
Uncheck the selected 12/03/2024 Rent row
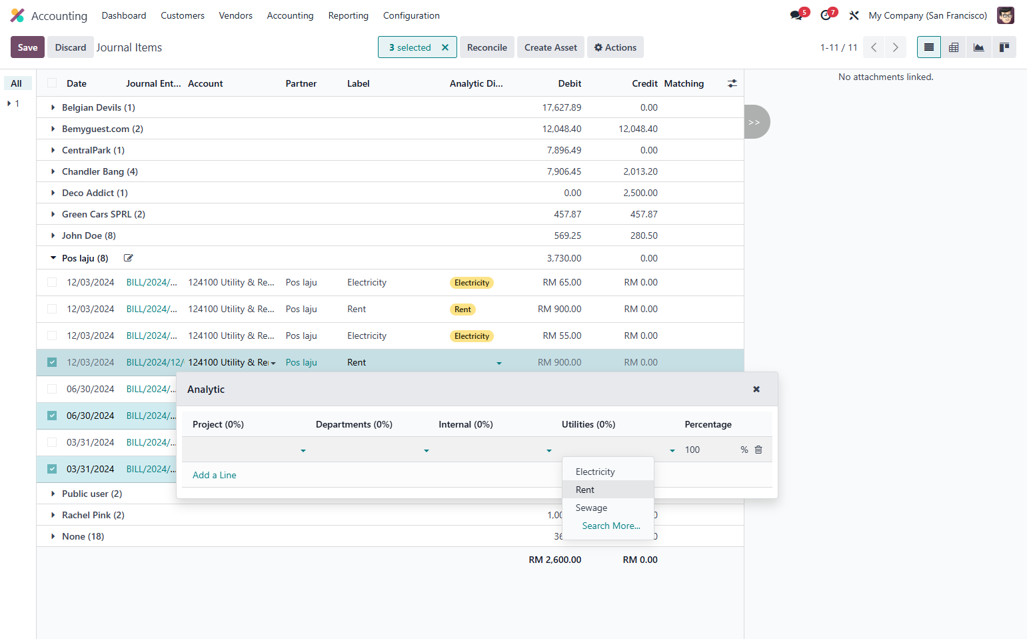(52, 362)
